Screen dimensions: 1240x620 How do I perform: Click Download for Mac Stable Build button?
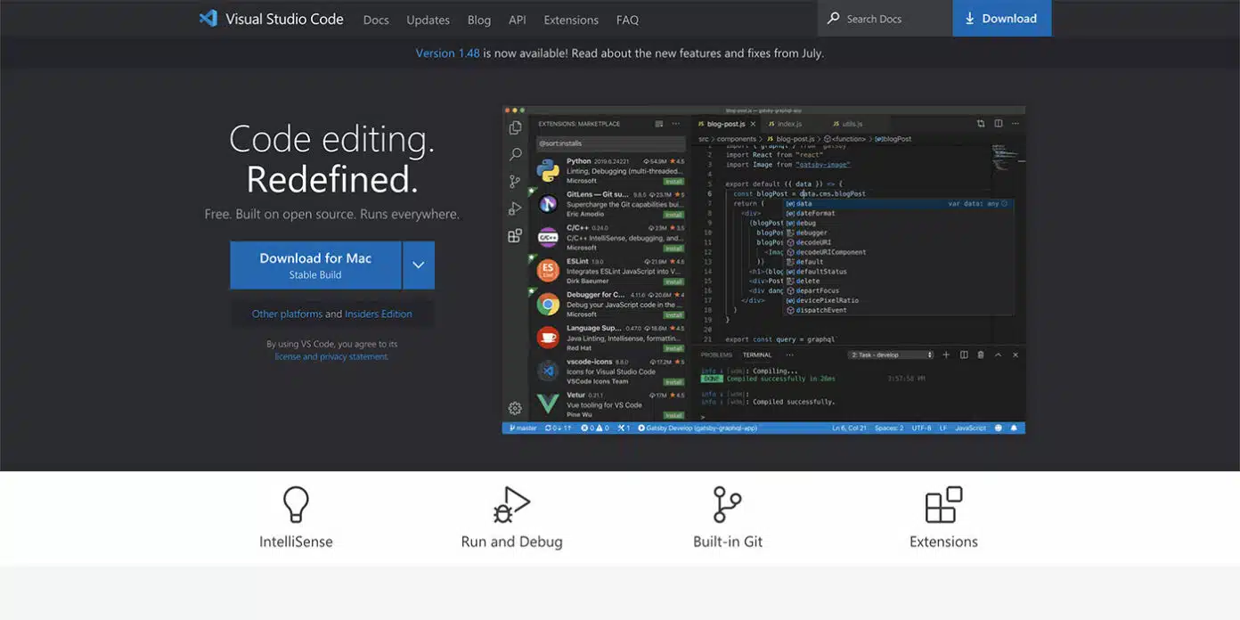[x=315, y=265]
